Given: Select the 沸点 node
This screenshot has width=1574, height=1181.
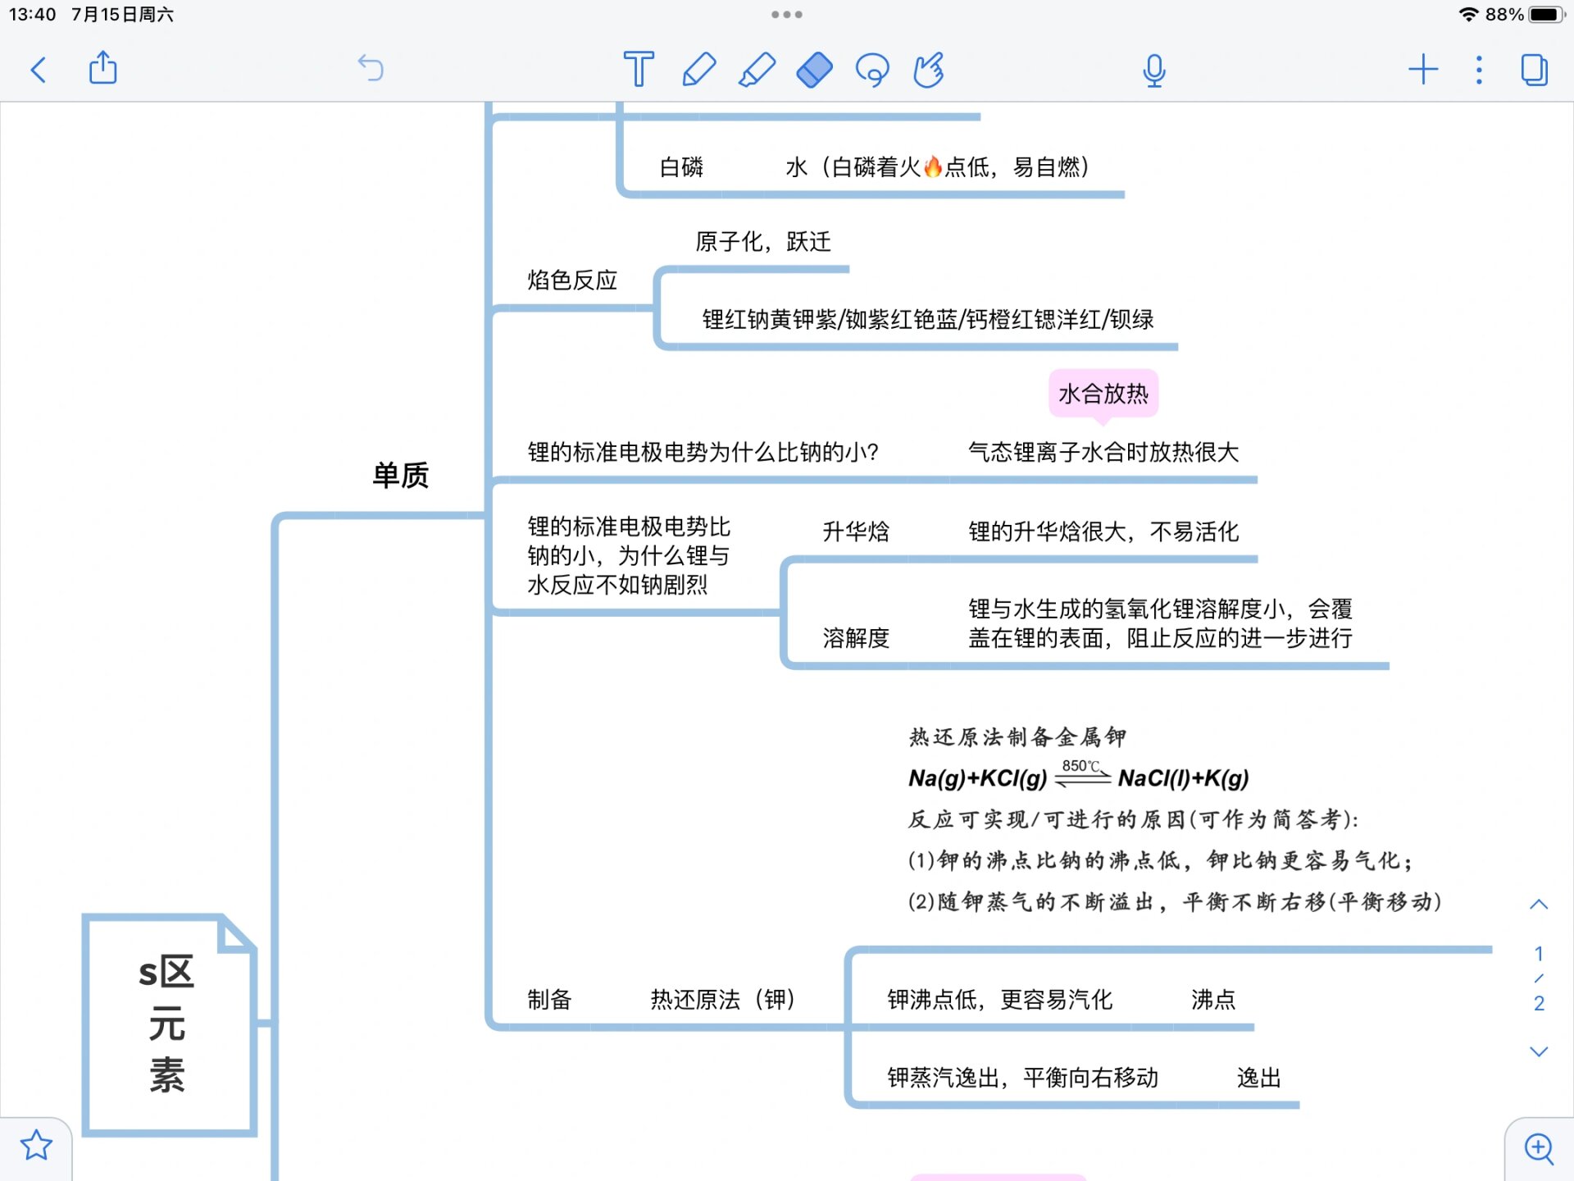Looking at the screenshot, I should [1213, 999].
